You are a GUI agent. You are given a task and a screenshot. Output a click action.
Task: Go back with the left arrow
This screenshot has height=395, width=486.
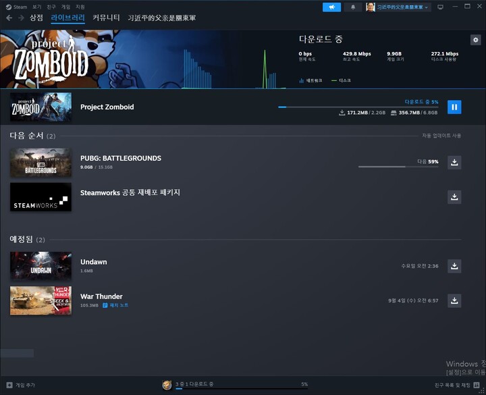click(x=9, y=18)
